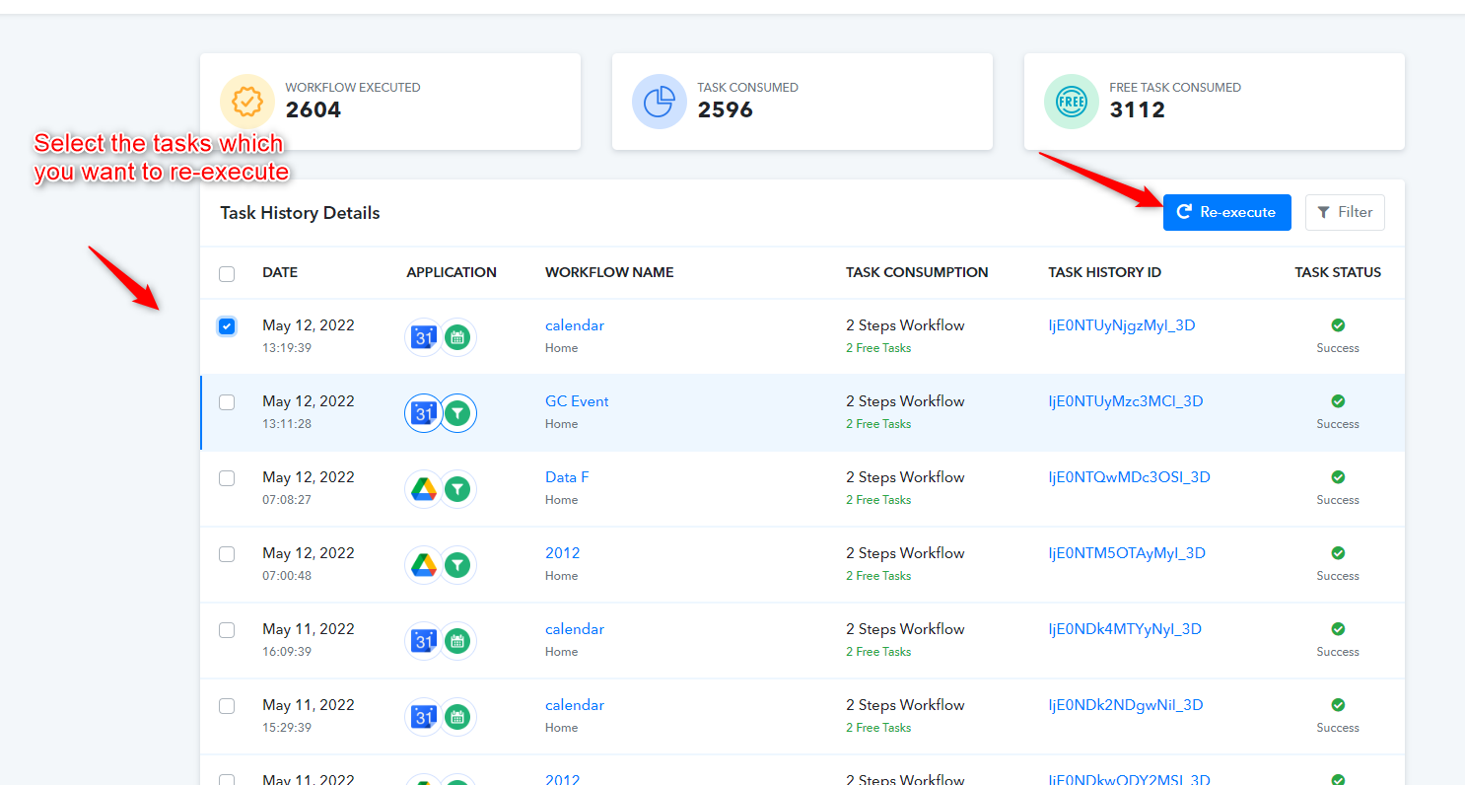
Task: Click the DATE column header
Action: click(x=280, y=272)
